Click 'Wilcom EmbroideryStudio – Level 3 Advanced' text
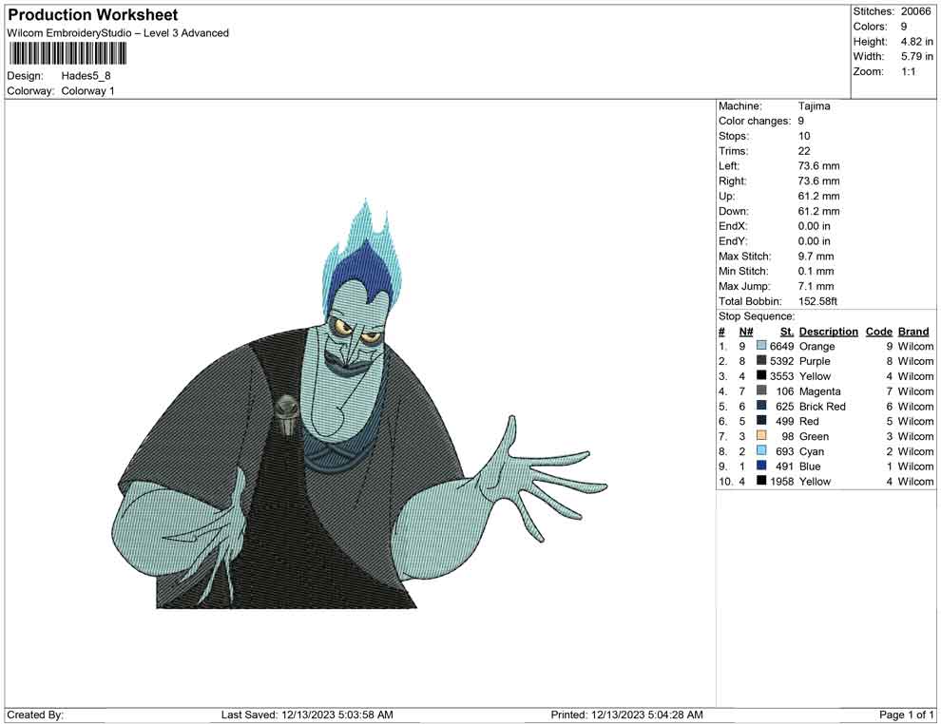The width and height of the screenshot is (941, 724). [x=118, y=33]
